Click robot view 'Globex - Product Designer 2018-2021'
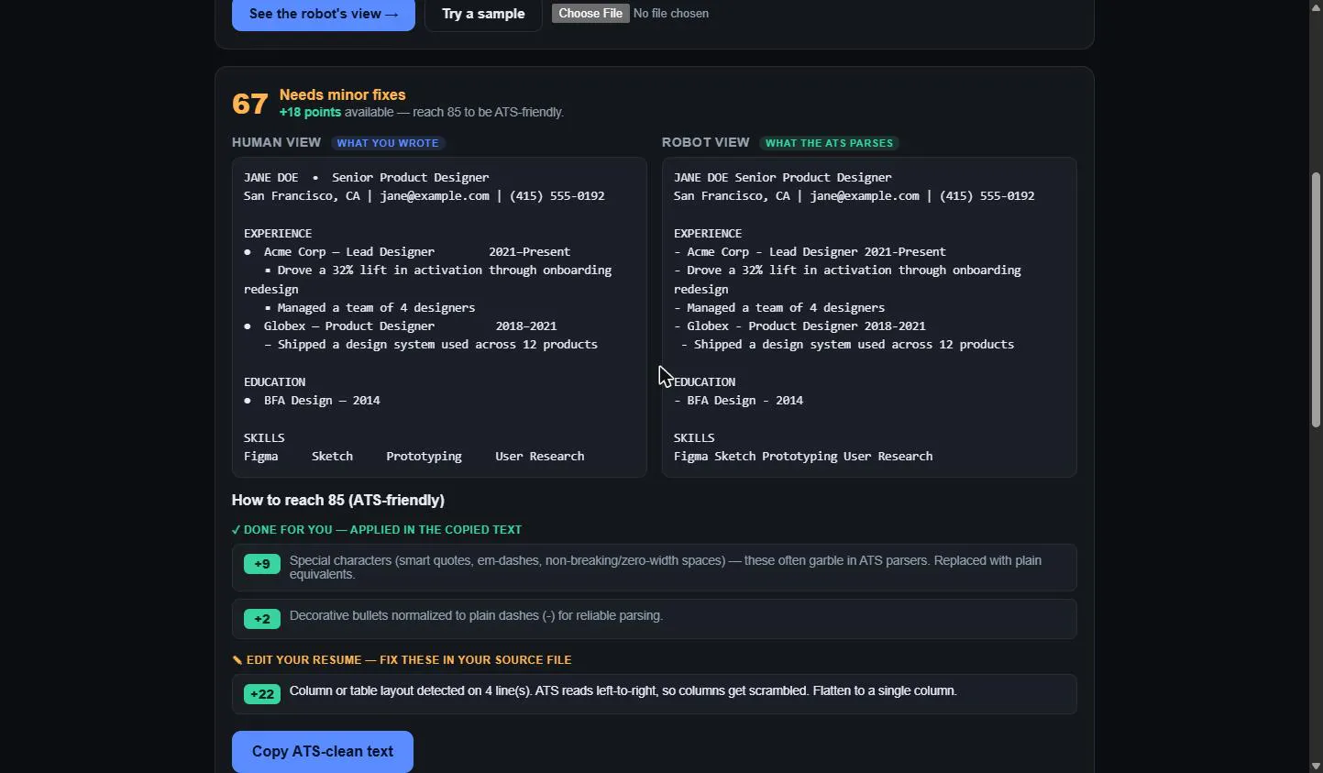 pos(799,326)
